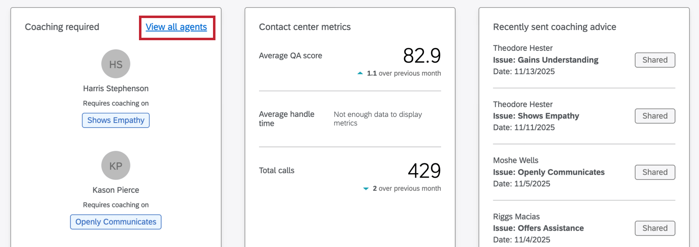Viewport: 699px width, 247px height.
Task: Click Shared beside Theodore Hester's Shows Empathy issue
Action: click(655, 116)
